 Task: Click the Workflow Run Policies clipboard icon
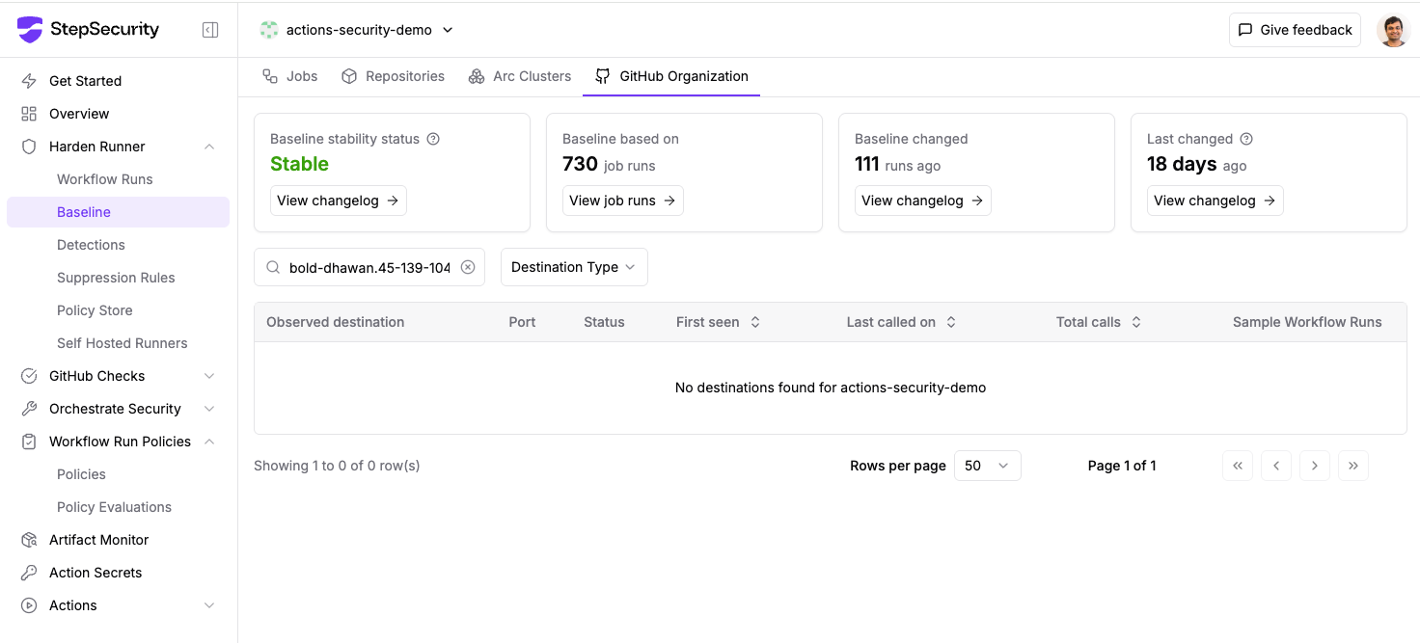[29, 442]
